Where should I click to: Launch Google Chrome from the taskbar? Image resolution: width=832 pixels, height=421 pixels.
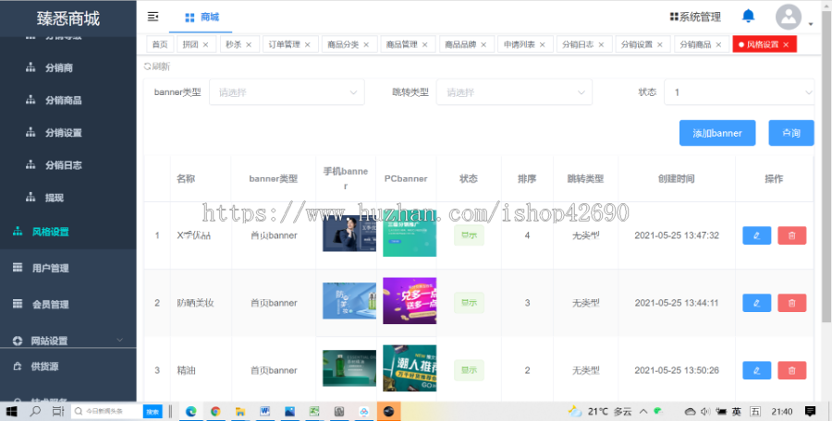215,411
